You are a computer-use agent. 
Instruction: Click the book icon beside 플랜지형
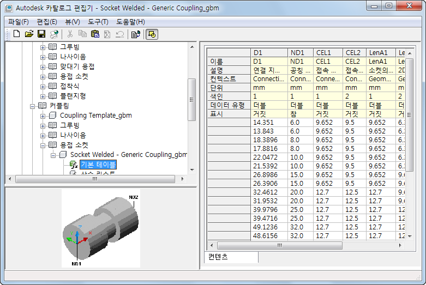(52, 95)
